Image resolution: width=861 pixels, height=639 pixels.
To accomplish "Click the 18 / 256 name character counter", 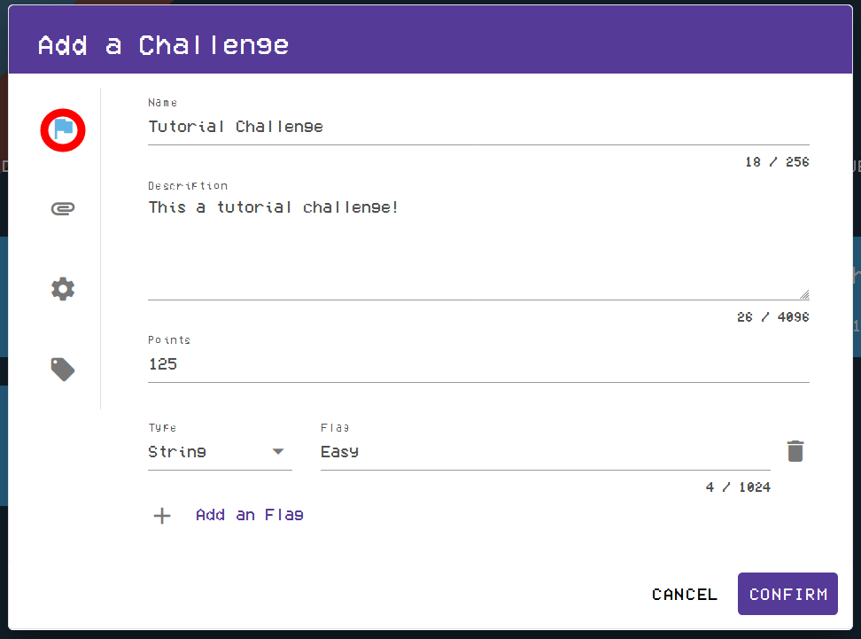I will (777, 162).
